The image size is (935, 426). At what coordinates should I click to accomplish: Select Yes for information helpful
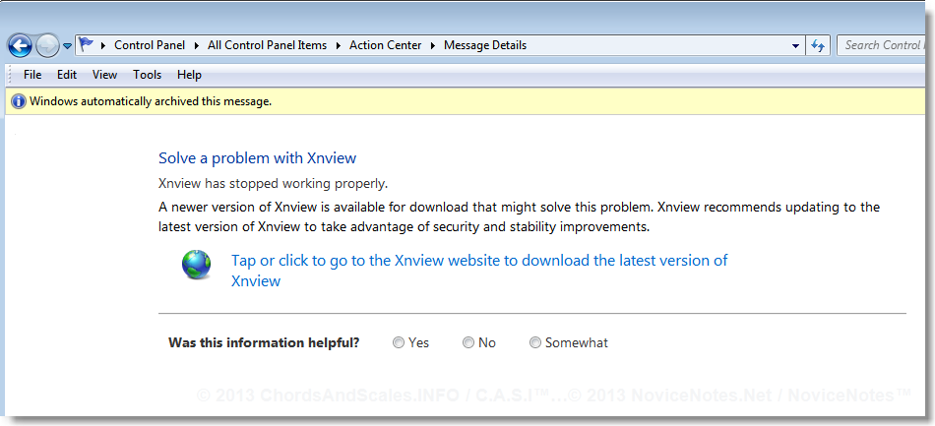pyautogui.click(x=399, y=342)
